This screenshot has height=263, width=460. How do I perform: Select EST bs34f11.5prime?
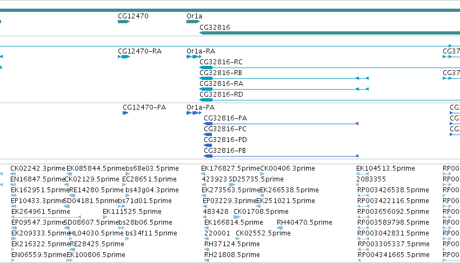click(x=151, y=234)
